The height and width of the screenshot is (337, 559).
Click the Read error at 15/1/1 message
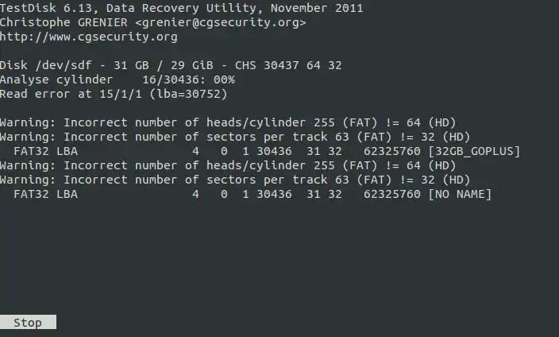click(x=114, y=94)
